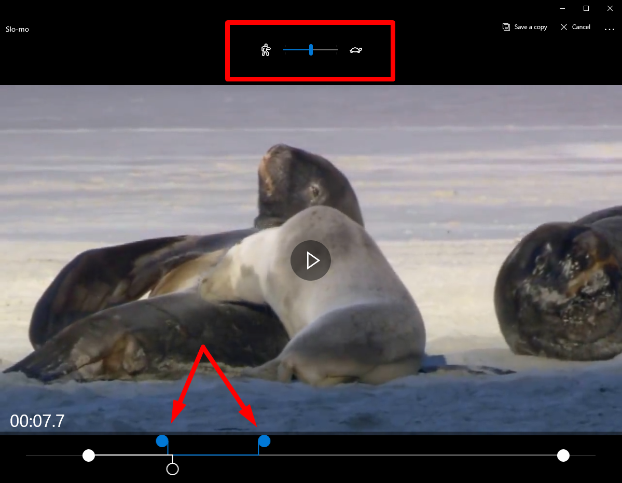Click the X icon beside Cancel
The height and width of the screenshot is (483, 622).
point(564,27)
